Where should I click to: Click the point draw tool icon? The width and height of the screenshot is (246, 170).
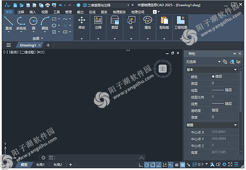[x=65, y=25]
